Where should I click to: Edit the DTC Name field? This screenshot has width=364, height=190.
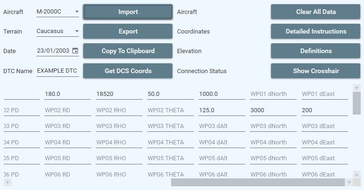point(57,71)
